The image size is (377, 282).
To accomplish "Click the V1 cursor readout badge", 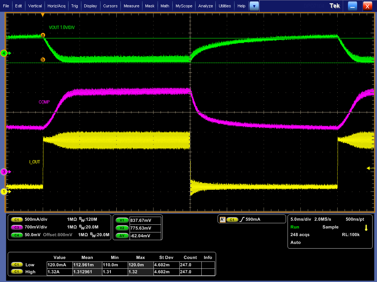I will coord(121,220).
